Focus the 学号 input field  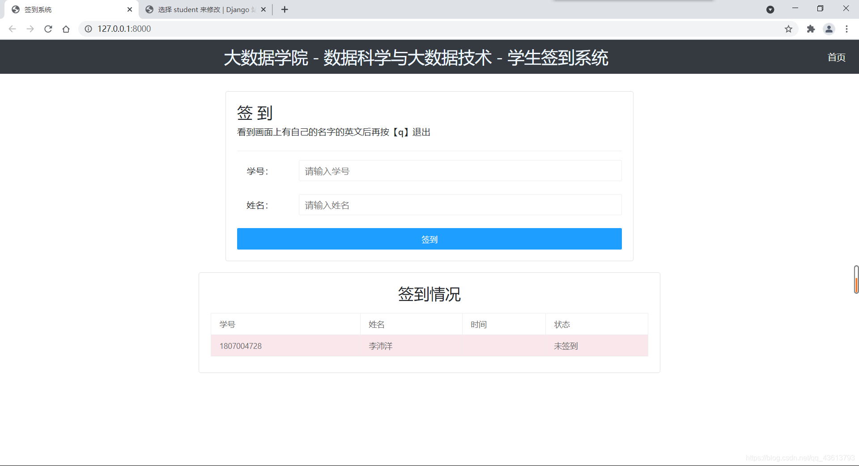[460, 171]
